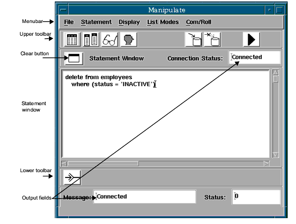The width and height of the screenshot is (296, 224).
Task: Click the Status output field showing 0
Action: coord(255,197)
